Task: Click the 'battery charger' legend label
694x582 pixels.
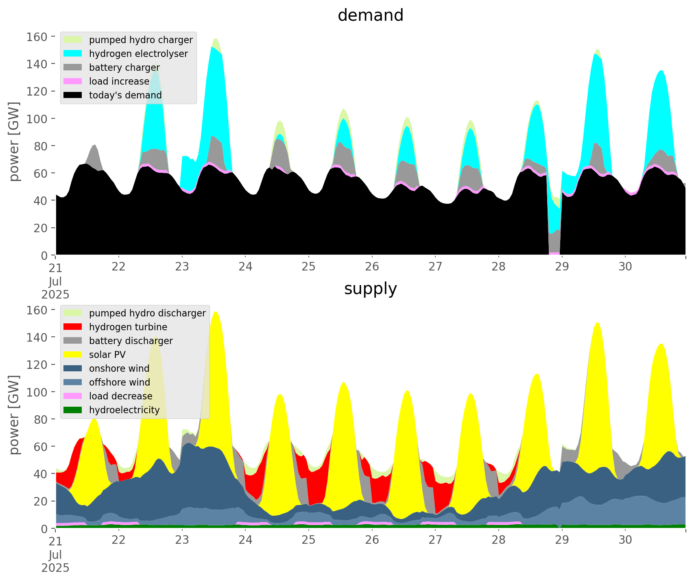Action: 124,68
